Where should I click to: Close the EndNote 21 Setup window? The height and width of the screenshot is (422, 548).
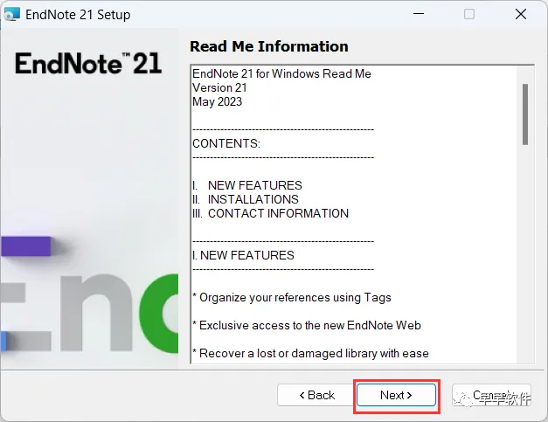[521, 14]
